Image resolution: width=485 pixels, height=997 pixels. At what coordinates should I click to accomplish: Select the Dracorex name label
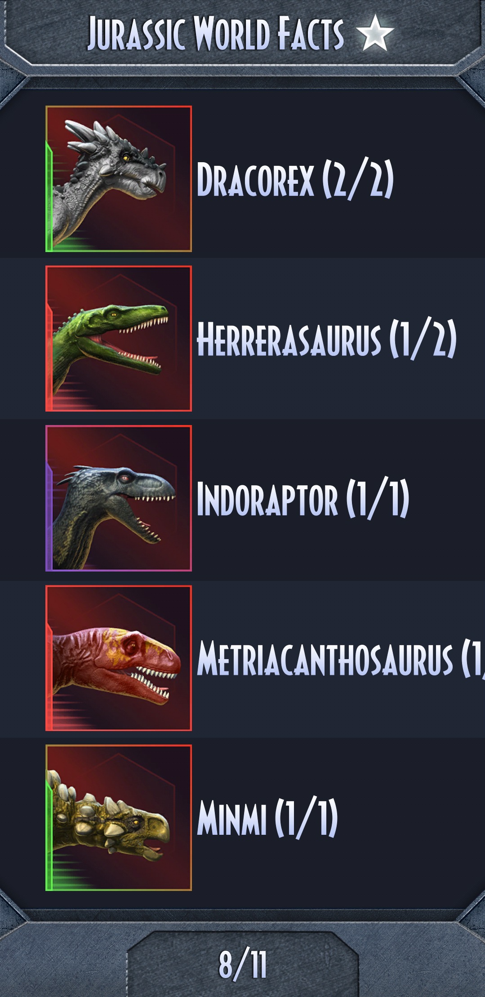point(255,179)
